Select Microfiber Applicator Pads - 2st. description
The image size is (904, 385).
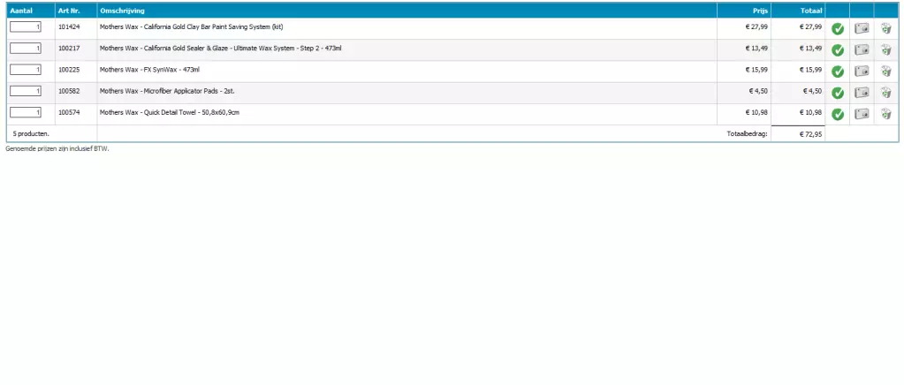click(167, 91)
